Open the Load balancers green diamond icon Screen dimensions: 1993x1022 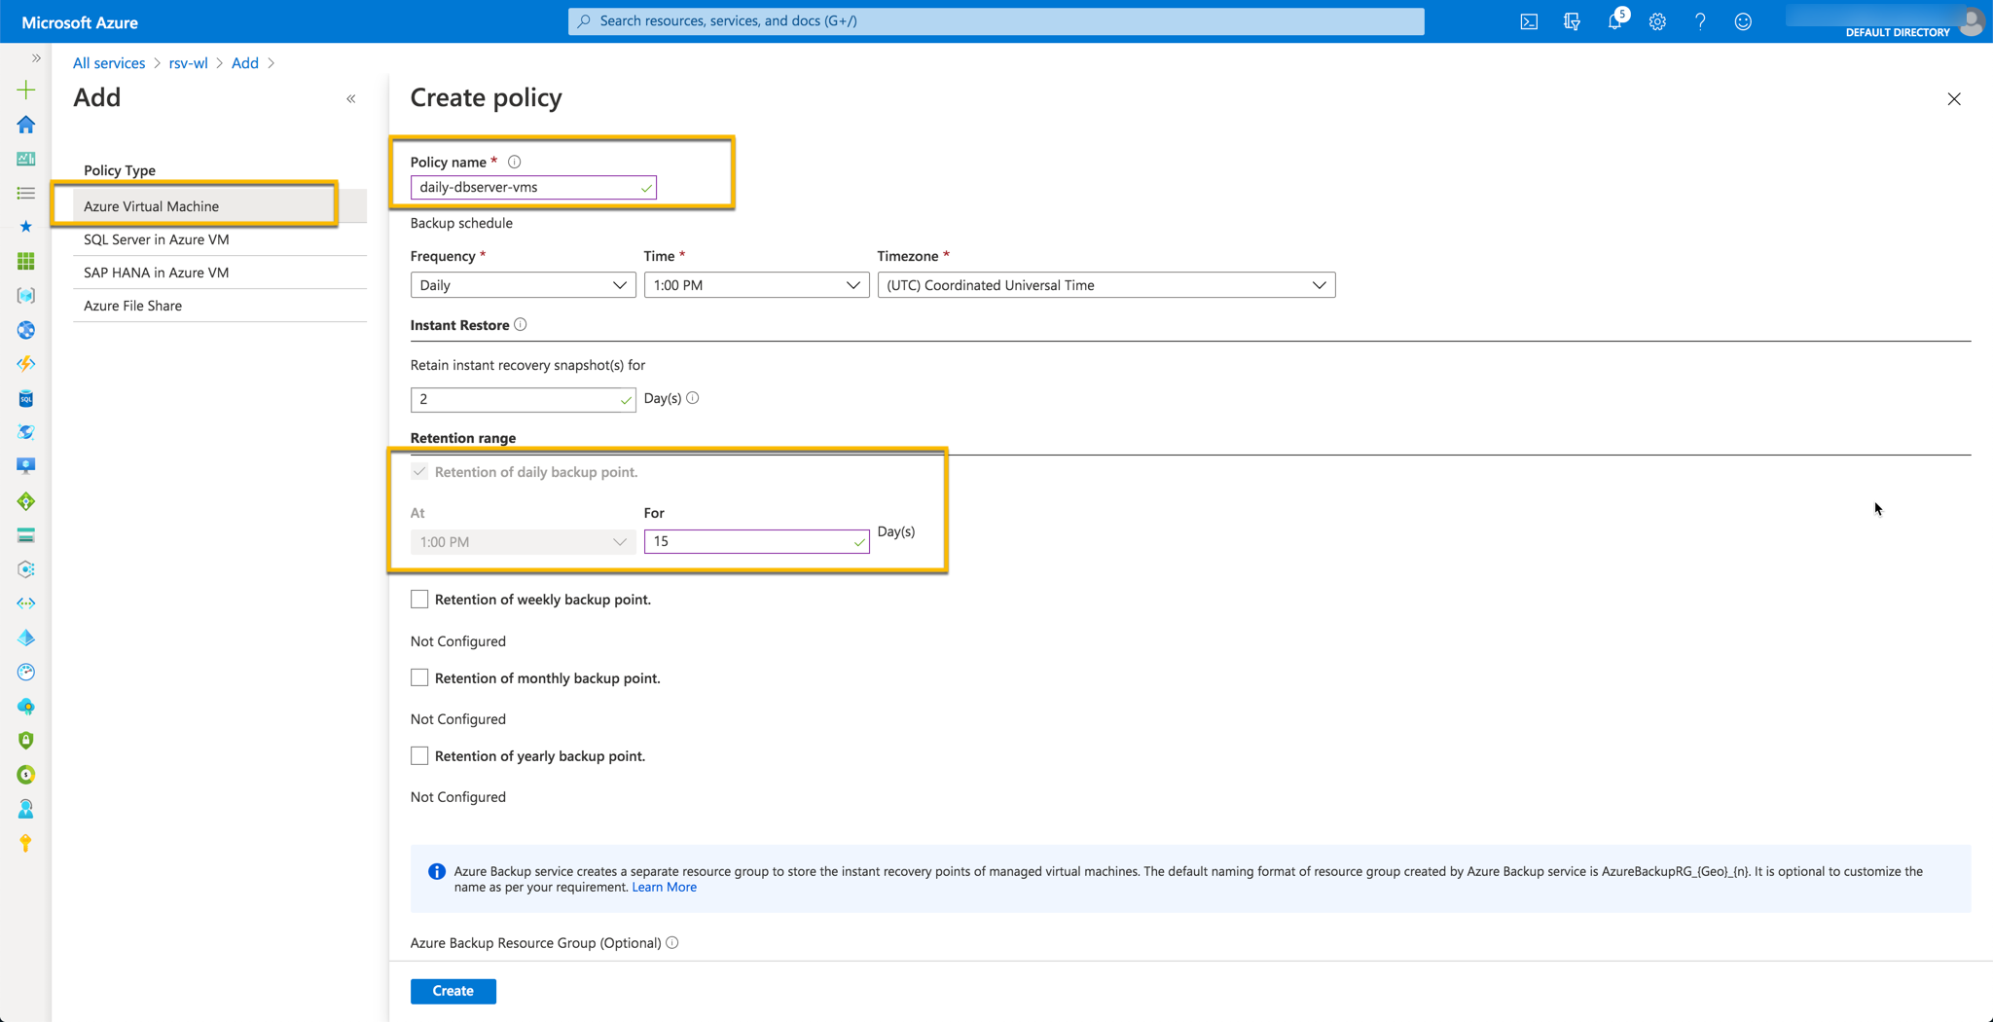coord(26,501)
